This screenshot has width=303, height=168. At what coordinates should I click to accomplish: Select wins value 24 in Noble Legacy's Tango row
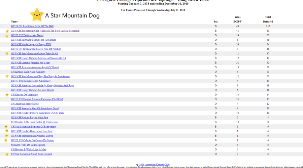237,45
